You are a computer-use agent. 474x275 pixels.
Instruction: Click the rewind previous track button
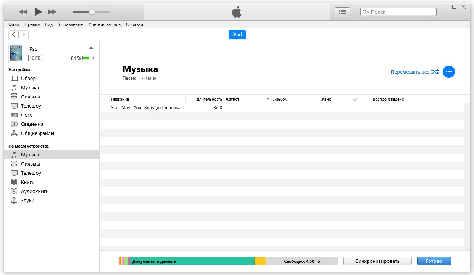23,12
